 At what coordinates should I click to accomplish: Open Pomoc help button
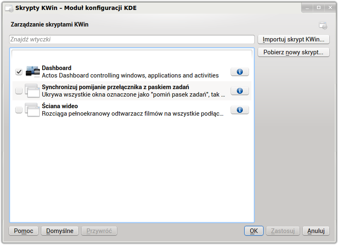point(24,231)
